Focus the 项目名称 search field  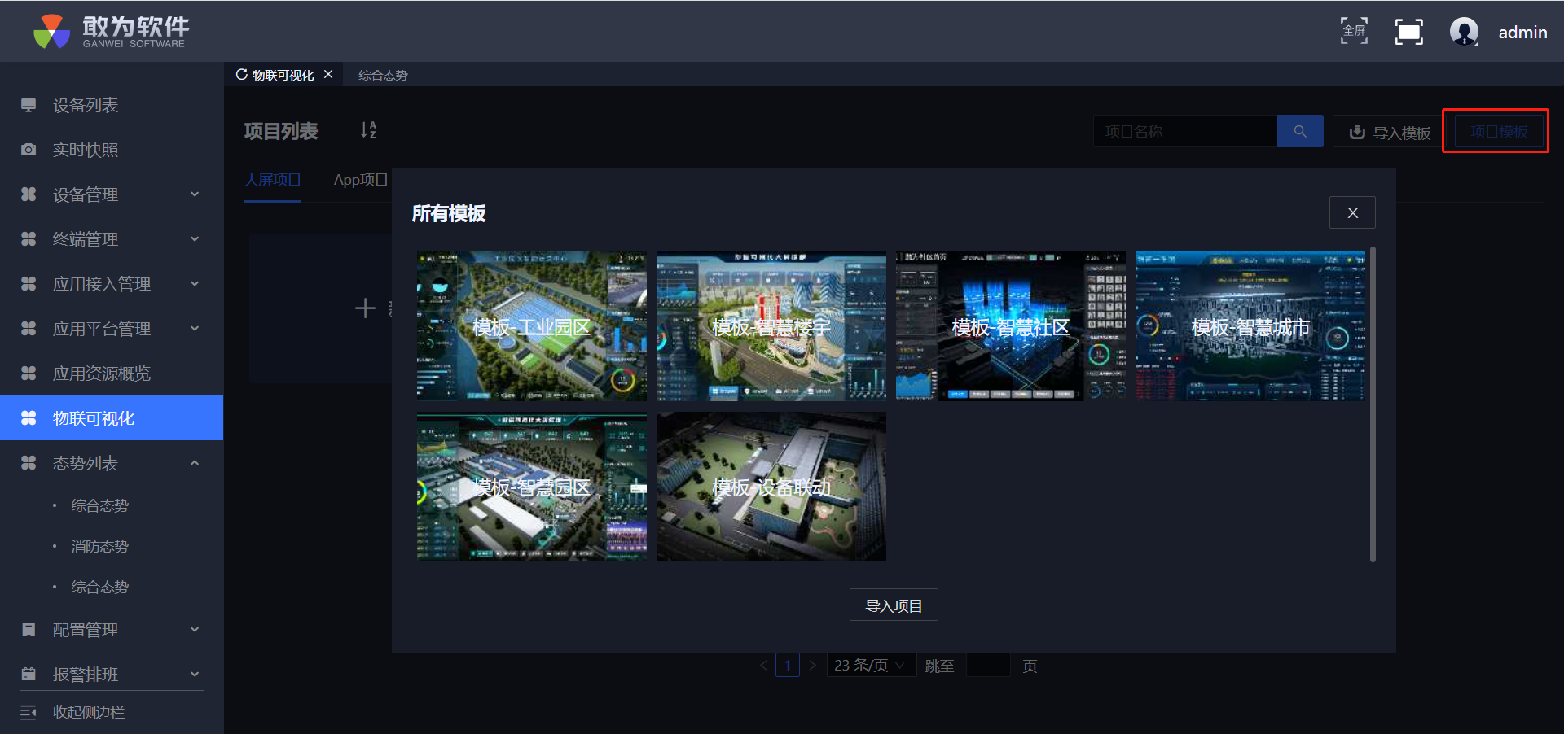pos(1184,131)
